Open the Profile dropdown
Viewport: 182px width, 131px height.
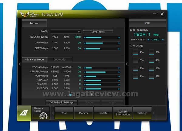(66, 32)
